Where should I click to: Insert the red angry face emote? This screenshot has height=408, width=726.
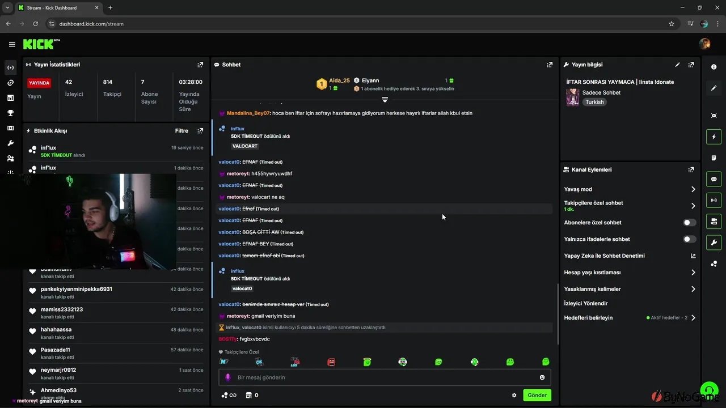[331, 362]
